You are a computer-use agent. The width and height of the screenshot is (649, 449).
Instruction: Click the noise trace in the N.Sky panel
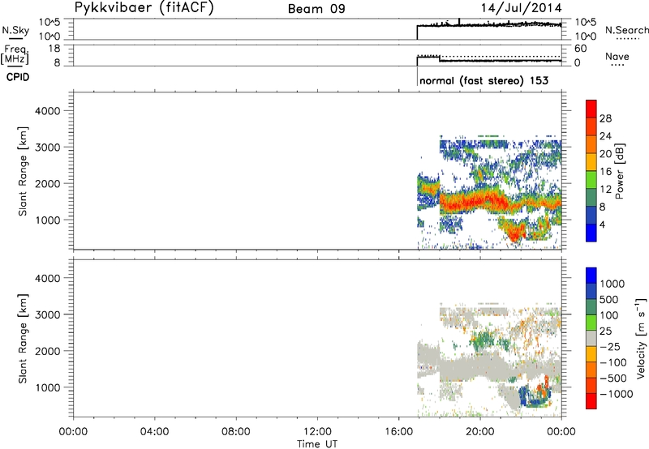point(488,25)
